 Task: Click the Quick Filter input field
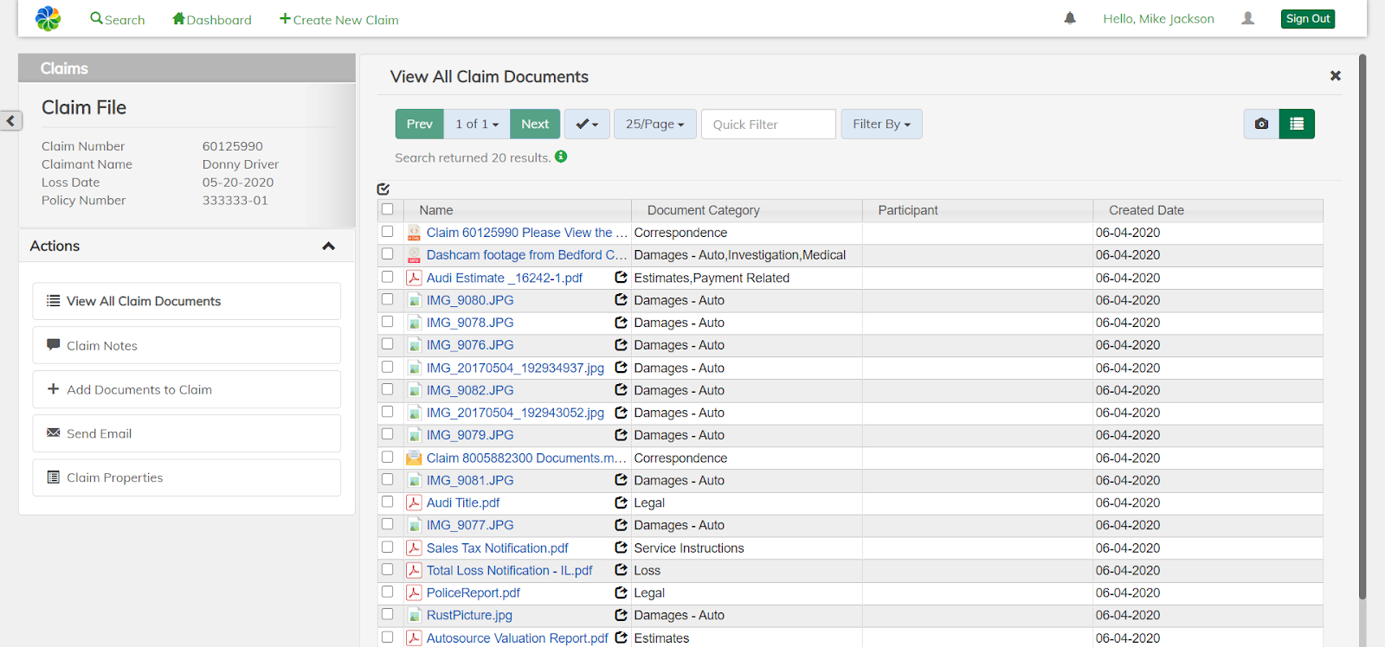click(x=768, y=124)
